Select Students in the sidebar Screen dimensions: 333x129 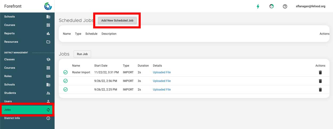27,93
